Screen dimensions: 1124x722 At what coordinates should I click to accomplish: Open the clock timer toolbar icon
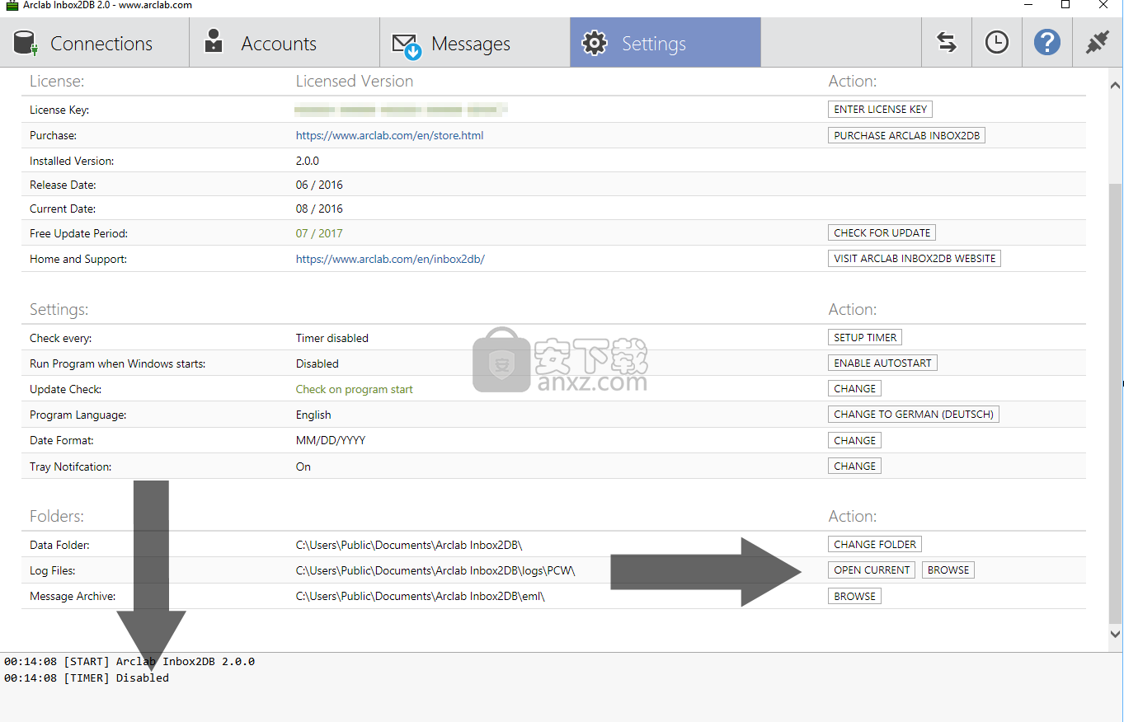pos(997,43)
